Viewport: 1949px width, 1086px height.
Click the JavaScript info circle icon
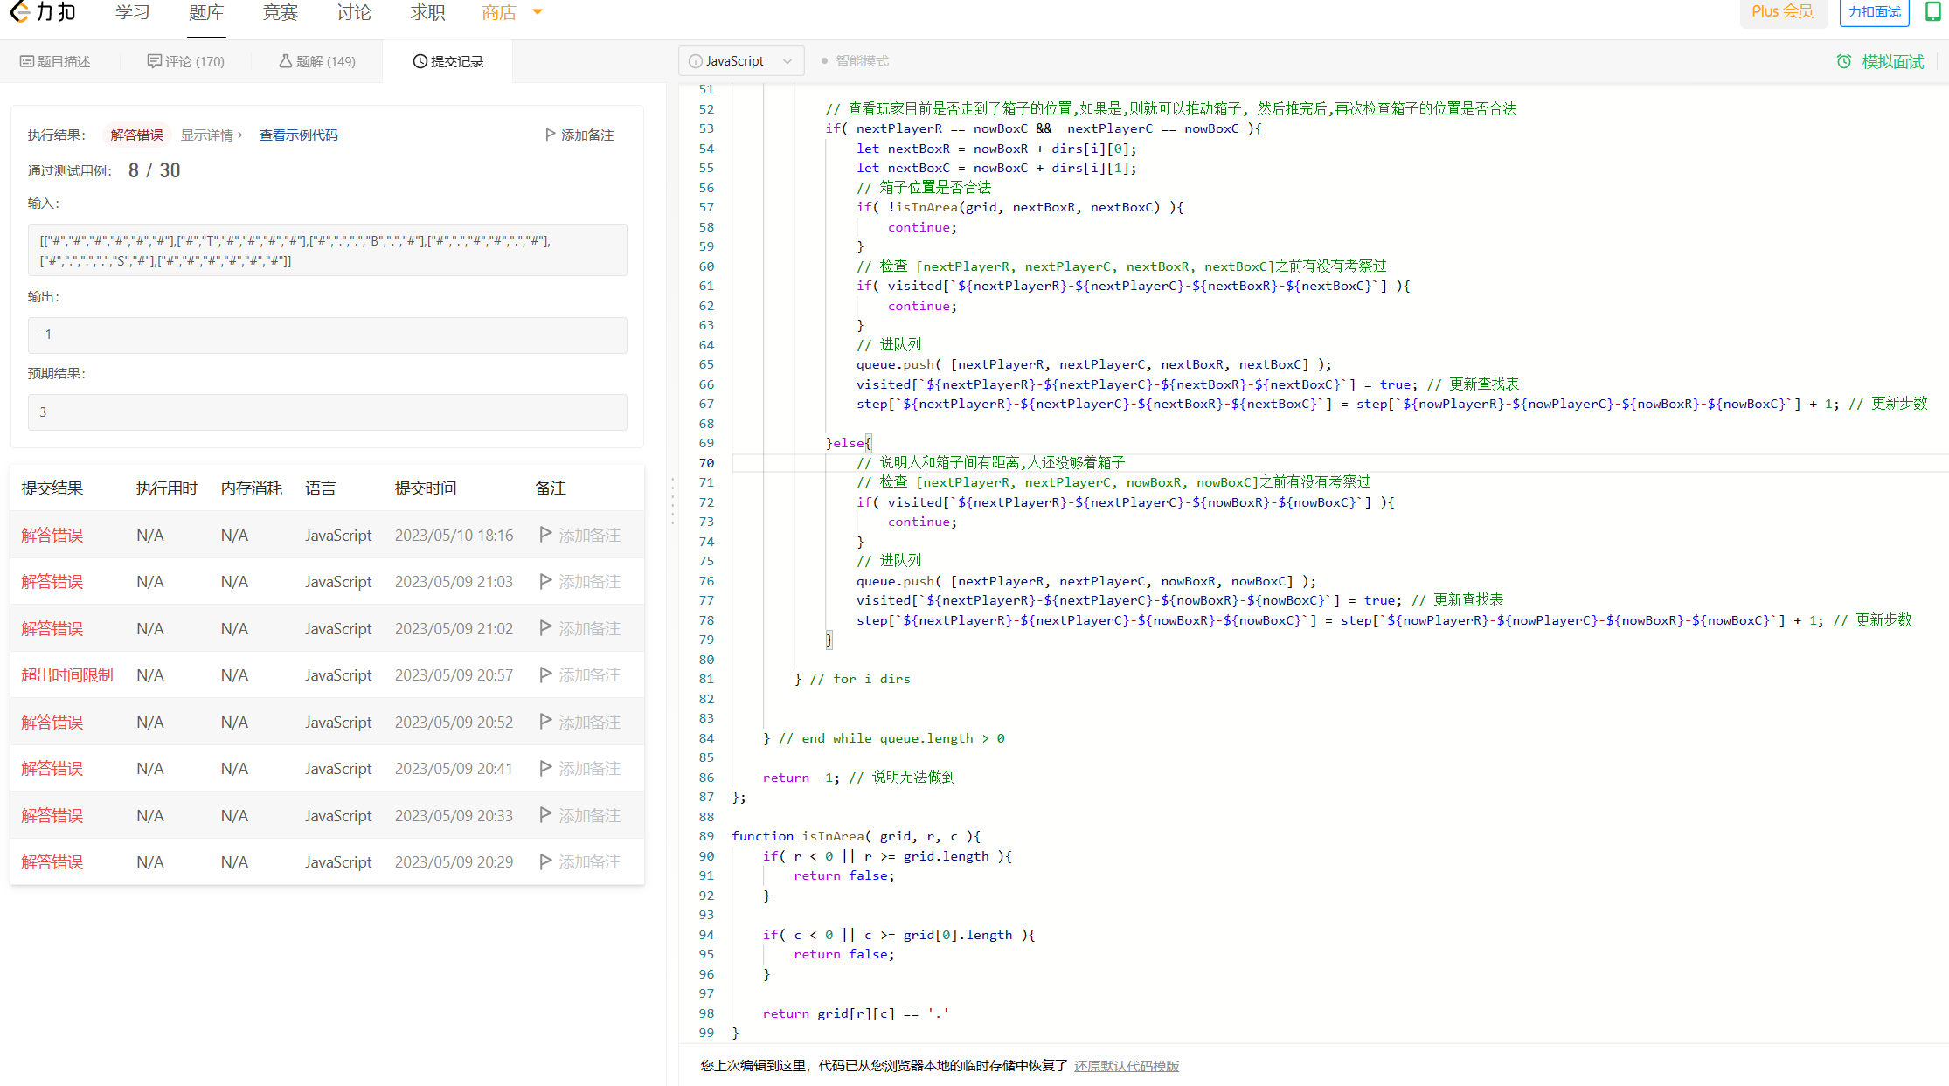tap(696, 61)
